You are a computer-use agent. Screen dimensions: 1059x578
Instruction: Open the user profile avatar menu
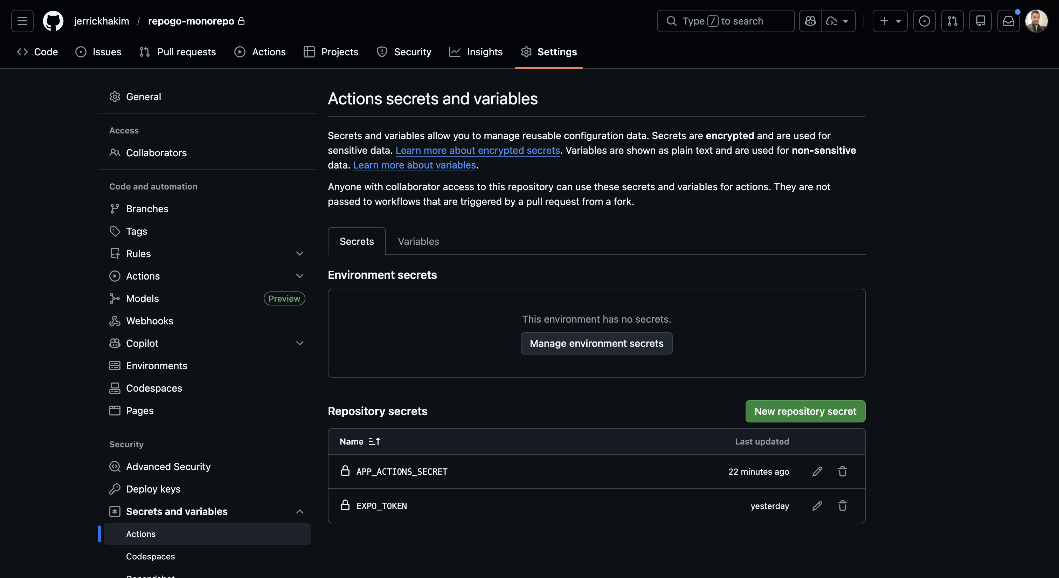coord(1036,21)
